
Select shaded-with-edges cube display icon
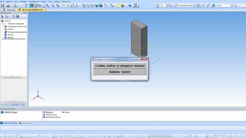(100, 6)
